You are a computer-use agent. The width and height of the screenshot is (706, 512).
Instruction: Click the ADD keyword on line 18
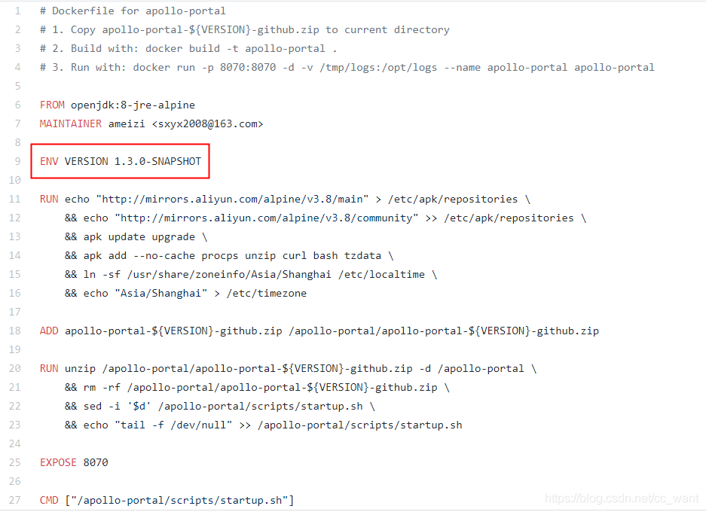(x=49, y=331)
